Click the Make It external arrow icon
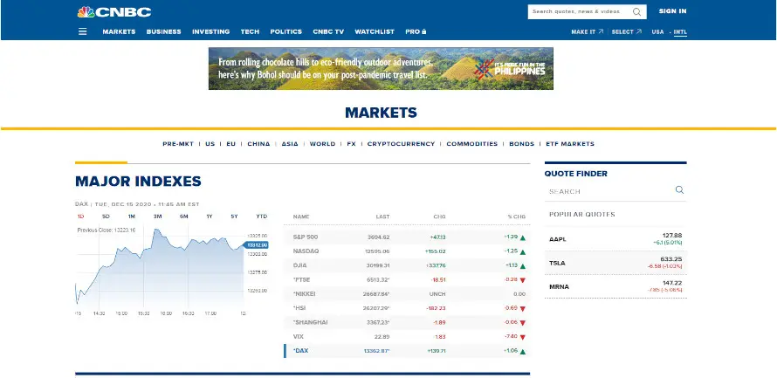777x378 pixels. coord(601,31)
